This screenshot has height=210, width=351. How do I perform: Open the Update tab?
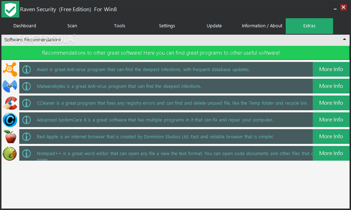click(x=214, y=26)
